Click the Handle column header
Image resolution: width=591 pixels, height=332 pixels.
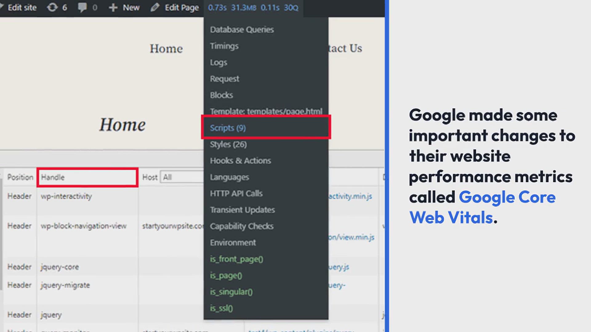tap(87, 177)
